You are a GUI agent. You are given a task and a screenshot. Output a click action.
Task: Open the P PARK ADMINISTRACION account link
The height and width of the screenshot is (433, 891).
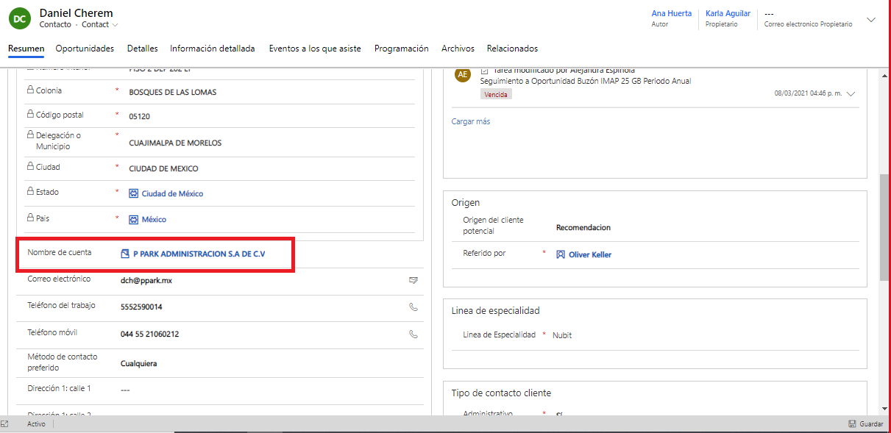pos(199,254)
